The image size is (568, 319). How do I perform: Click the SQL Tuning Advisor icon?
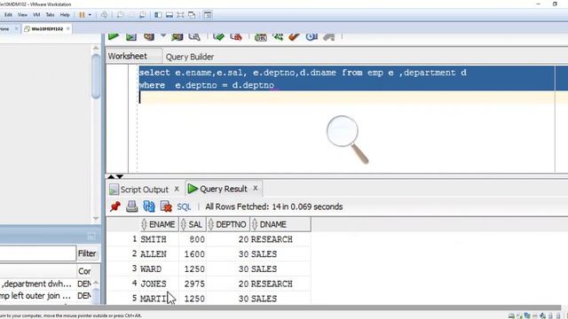pos(194,36)
